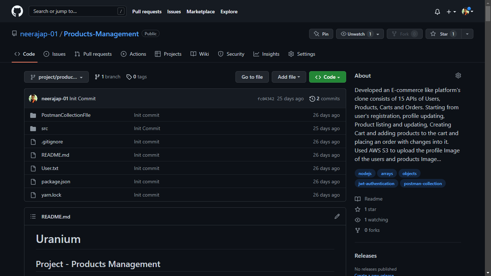Open the Wiki tab
The width and height of the screenshot is (491, 276).
(200, 54)
